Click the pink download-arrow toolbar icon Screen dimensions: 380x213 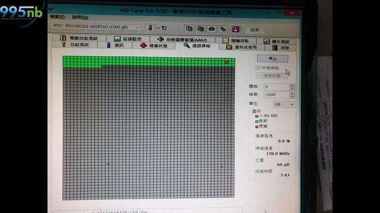coord(235,30)
